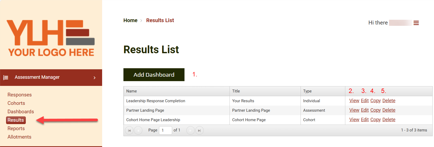Open Dashboards in the sidebar
The image size is (434, 147).
(x=21, y=112)
